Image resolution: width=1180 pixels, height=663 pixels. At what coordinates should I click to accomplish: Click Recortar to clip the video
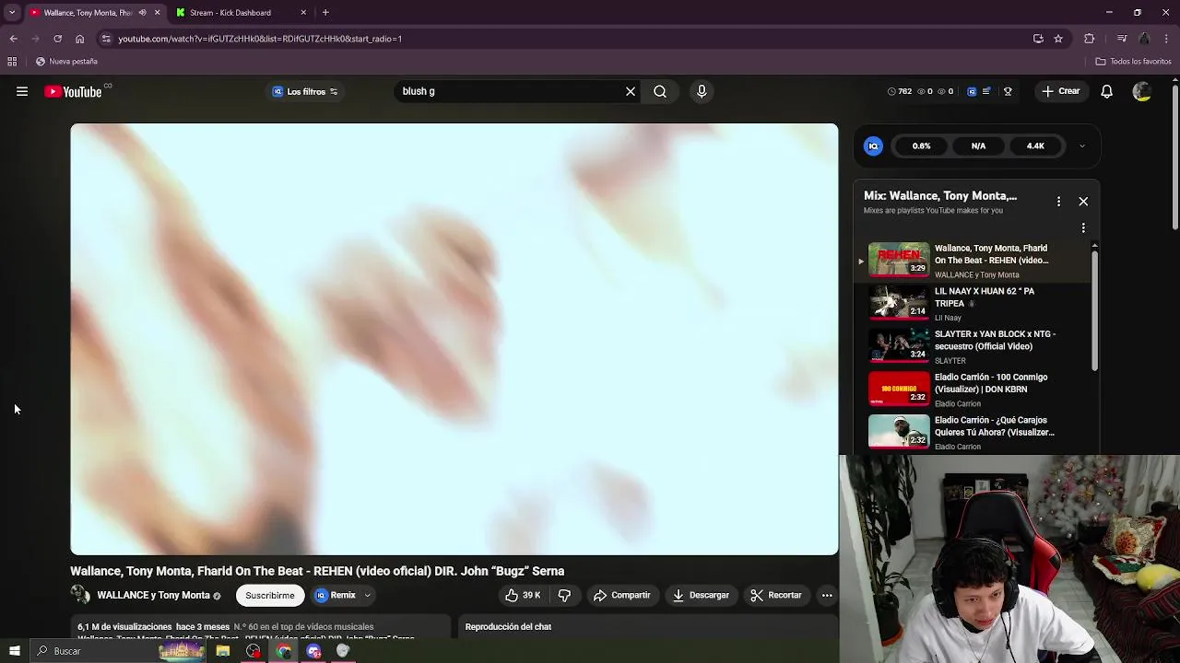(776, 595)
